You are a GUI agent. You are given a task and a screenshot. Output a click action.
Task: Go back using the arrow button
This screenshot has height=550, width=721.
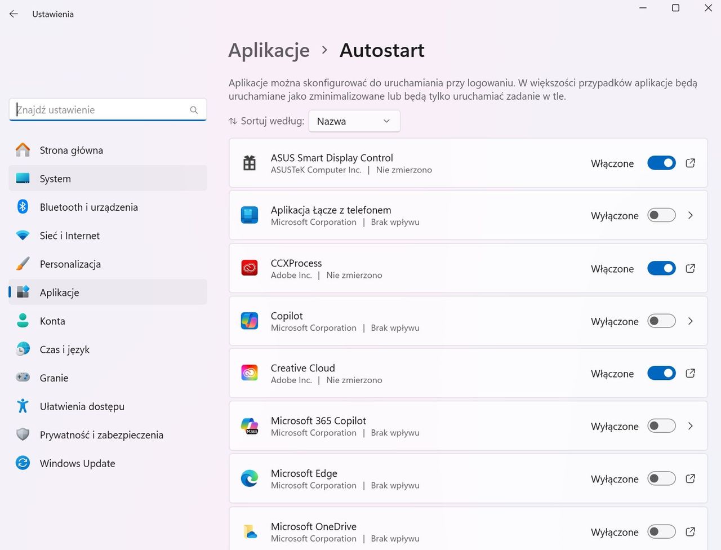pos(14,14)
